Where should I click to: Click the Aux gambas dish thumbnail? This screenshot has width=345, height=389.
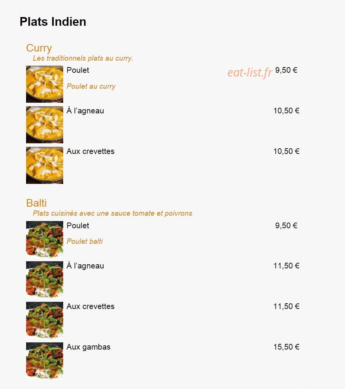pyautogui.click(x=45, y=361)
